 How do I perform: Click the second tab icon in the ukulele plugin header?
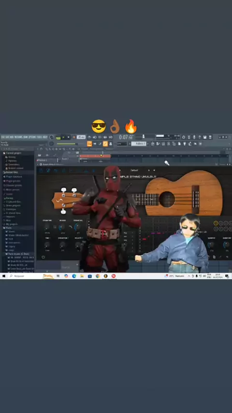48,170
